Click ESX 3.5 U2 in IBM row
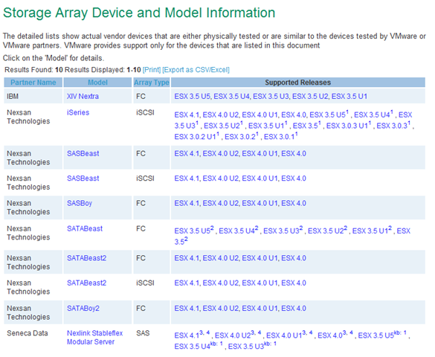The width and height of the screenshot is (435, 357). tap(310, 96)
